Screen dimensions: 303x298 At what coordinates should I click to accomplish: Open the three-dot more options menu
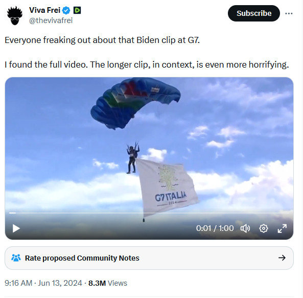point(289,13)
